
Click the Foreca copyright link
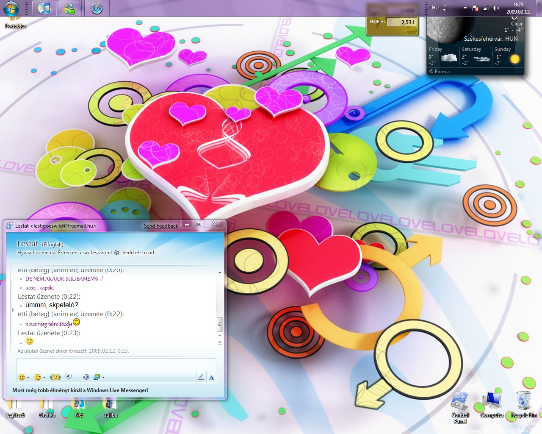[x=439, y=72]
